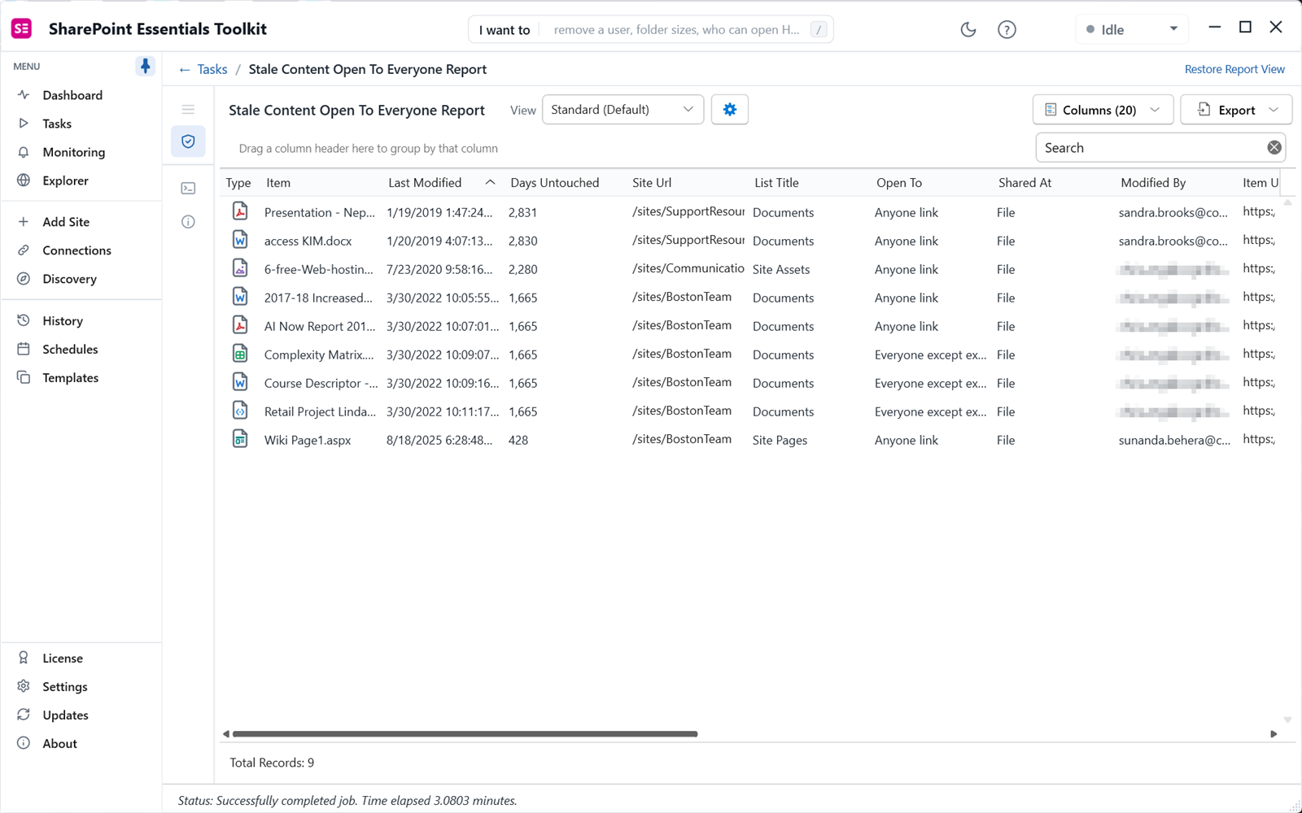Open the Export dropdown
Screen dimensions: 1302x813
coord(1236,110)
